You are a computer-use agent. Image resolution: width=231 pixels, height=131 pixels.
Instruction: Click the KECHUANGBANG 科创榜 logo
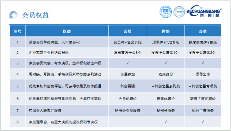click(204, 12)
